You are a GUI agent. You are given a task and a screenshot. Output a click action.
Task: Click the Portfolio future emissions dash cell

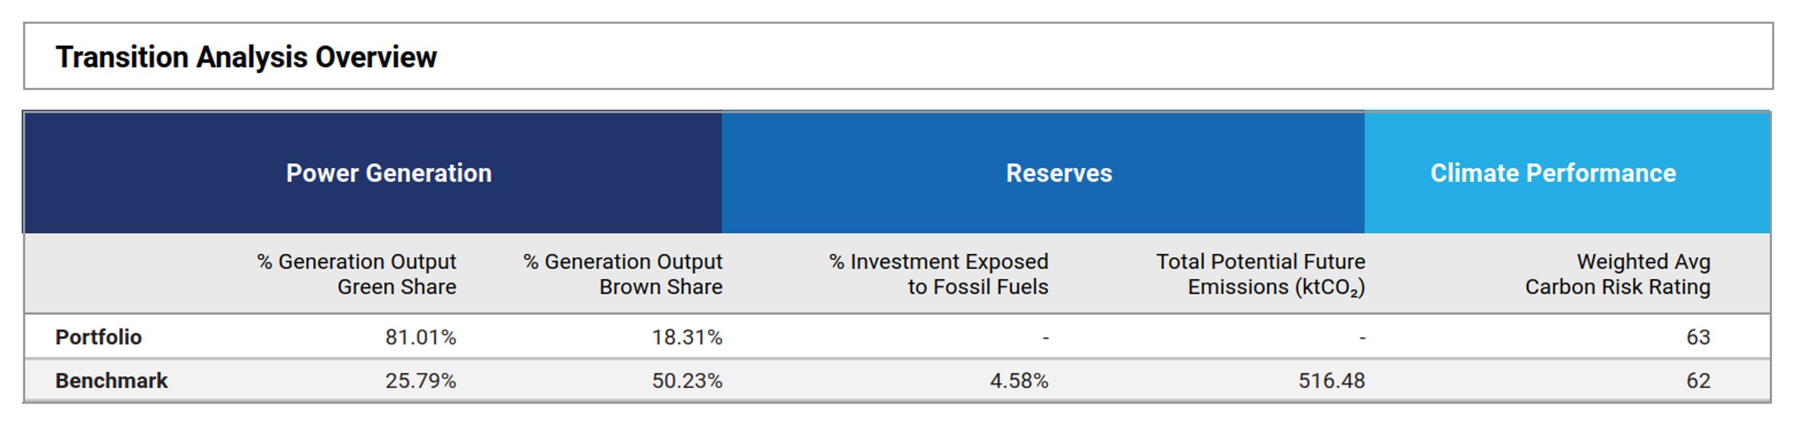[1362, 338]
